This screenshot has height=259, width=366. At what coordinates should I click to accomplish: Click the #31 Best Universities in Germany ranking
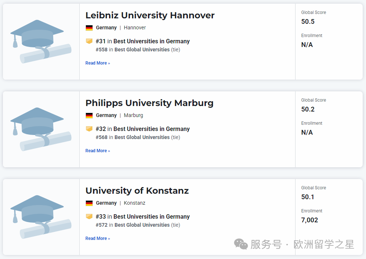(x=143, y=41)
